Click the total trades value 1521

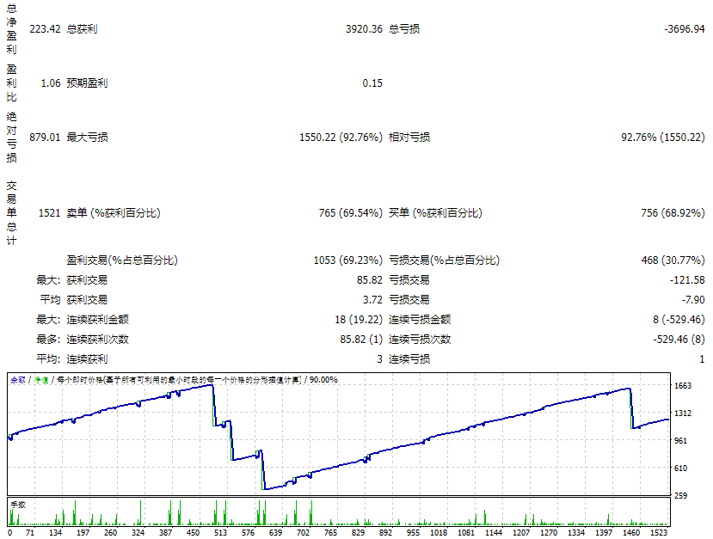50,213
